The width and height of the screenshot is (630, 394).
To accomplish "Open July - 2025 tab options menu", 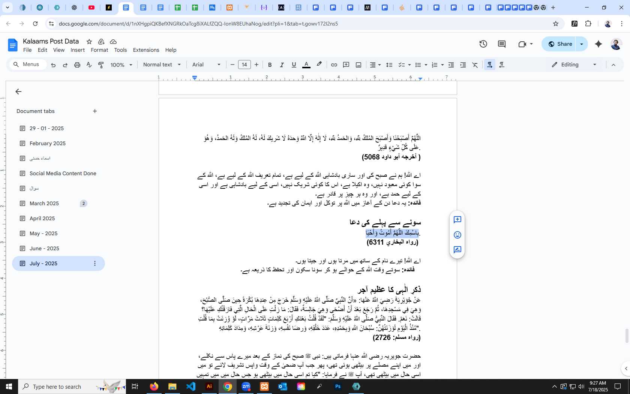I will [95, 263].
